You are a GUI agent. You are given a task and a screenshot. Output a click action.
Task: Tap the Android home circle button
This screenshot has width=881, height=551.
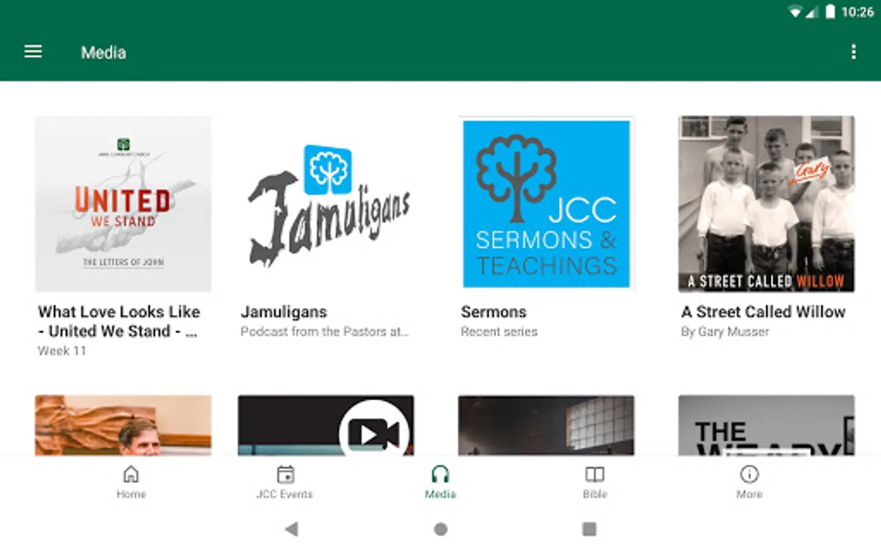pos(441,529)
